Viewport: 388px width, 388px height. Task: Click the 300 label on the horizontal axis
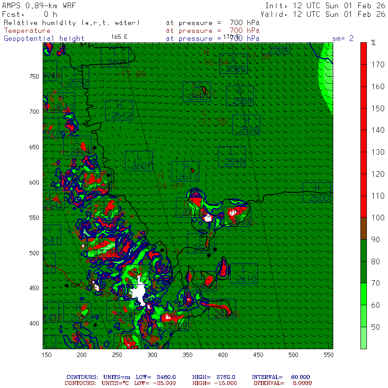[x=153, y=355]
